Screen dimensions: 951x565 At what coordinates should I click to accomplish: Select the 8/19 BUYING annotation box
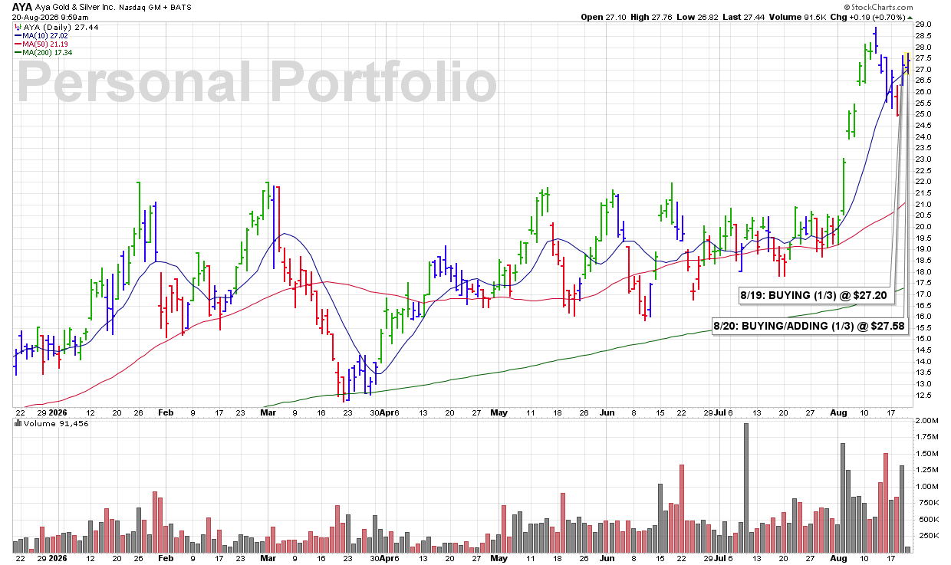click(816, 294)
